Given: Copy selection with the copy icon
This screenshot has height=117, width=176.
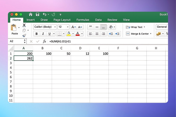Looking at the screenshot, I should (24, 30).
